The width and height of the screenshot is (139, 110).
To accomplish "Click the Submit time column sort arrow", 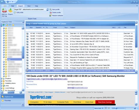I will (44, 27).
